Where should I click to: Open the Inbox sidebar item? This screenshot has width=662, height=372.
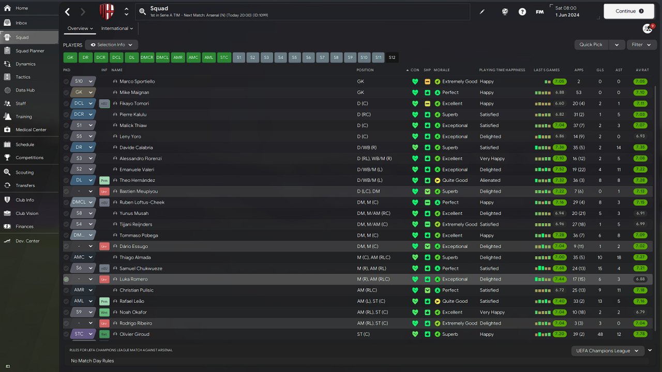click(29, 23)
